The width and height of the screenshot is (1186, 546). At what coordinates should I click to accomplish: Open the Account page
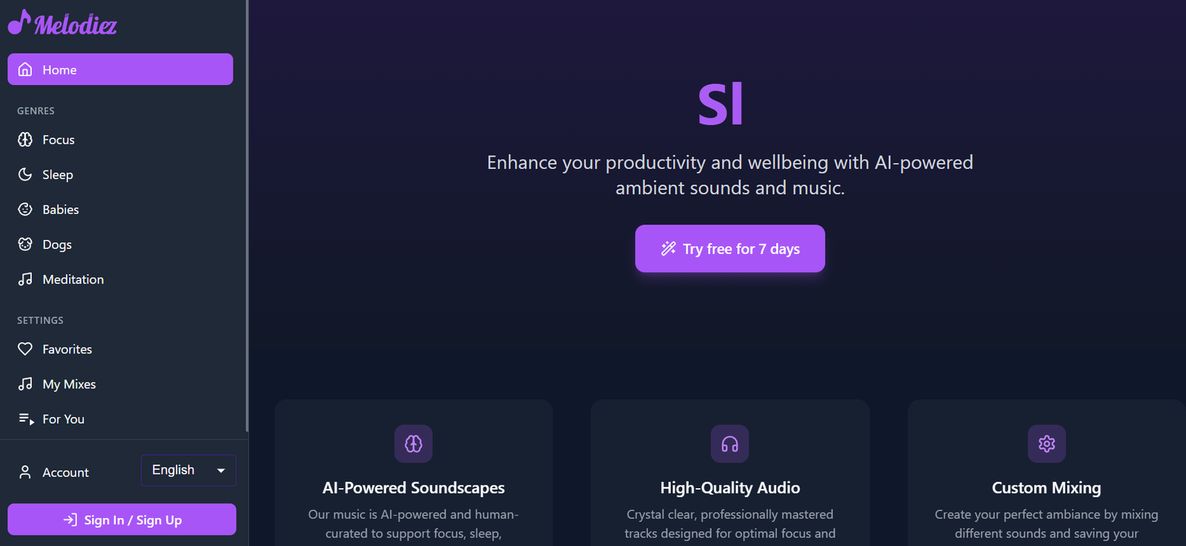click(x=65, y=473)
